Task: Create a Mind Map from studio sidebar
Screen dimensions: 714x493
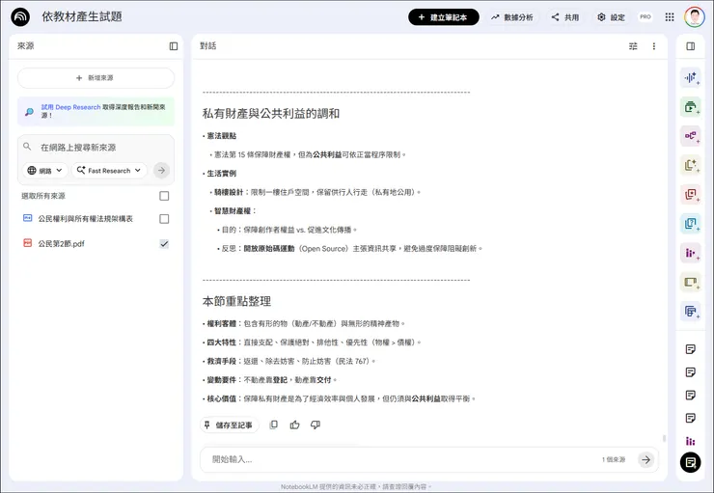Action: click(x=691, y=136)
